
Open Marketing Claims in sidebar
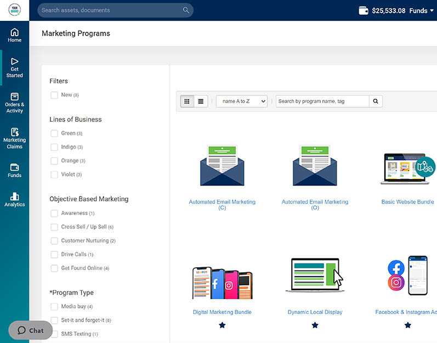click(15, 138)
